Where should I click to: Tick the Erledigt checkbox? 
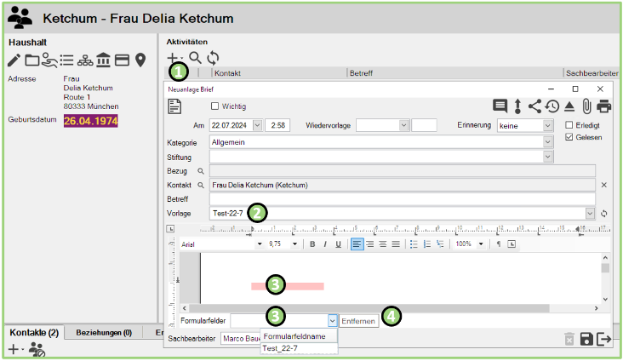[570, 125]
